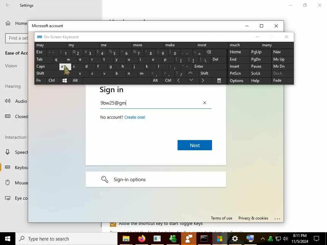The height and width of the screenshot is (245, 327).
Task: Click the context menu key on On-Screen Keyboard
Action: pos(219,80)
